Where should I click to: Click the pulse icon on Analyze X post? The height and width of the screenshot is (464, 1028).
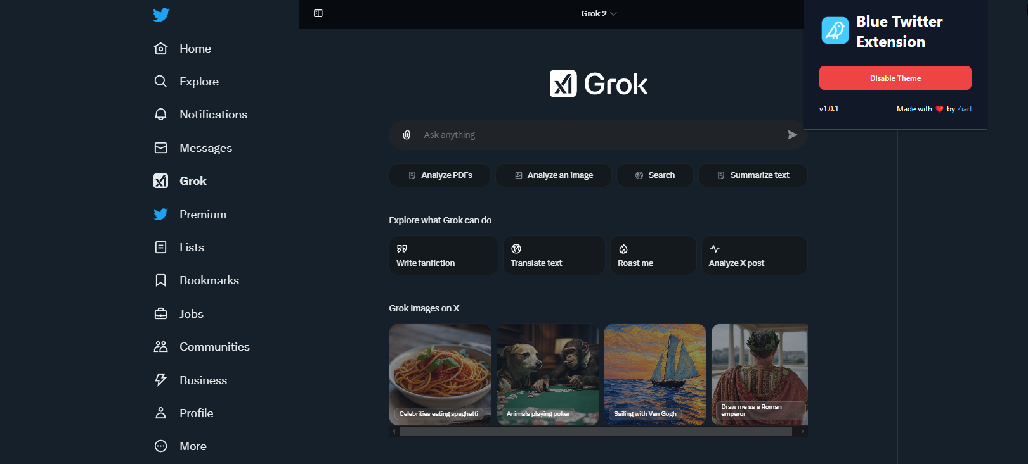715,249
